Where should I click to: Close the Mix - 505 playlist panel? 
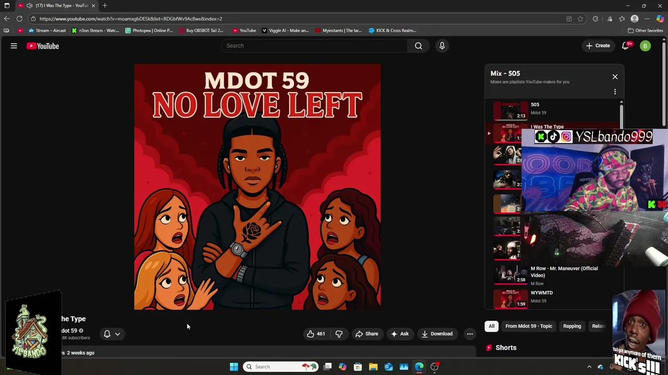coord(615,77)
